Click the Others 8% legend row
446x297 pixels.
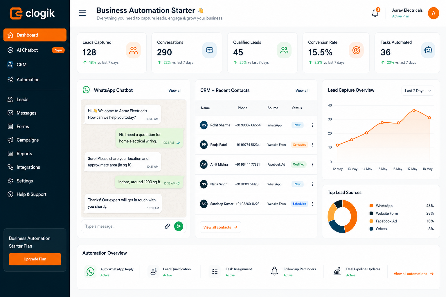pos(402,229)
